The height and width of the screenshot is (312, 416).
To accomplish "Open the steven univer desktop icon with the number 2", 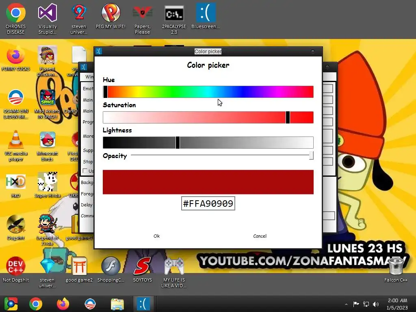I will 79,19.
